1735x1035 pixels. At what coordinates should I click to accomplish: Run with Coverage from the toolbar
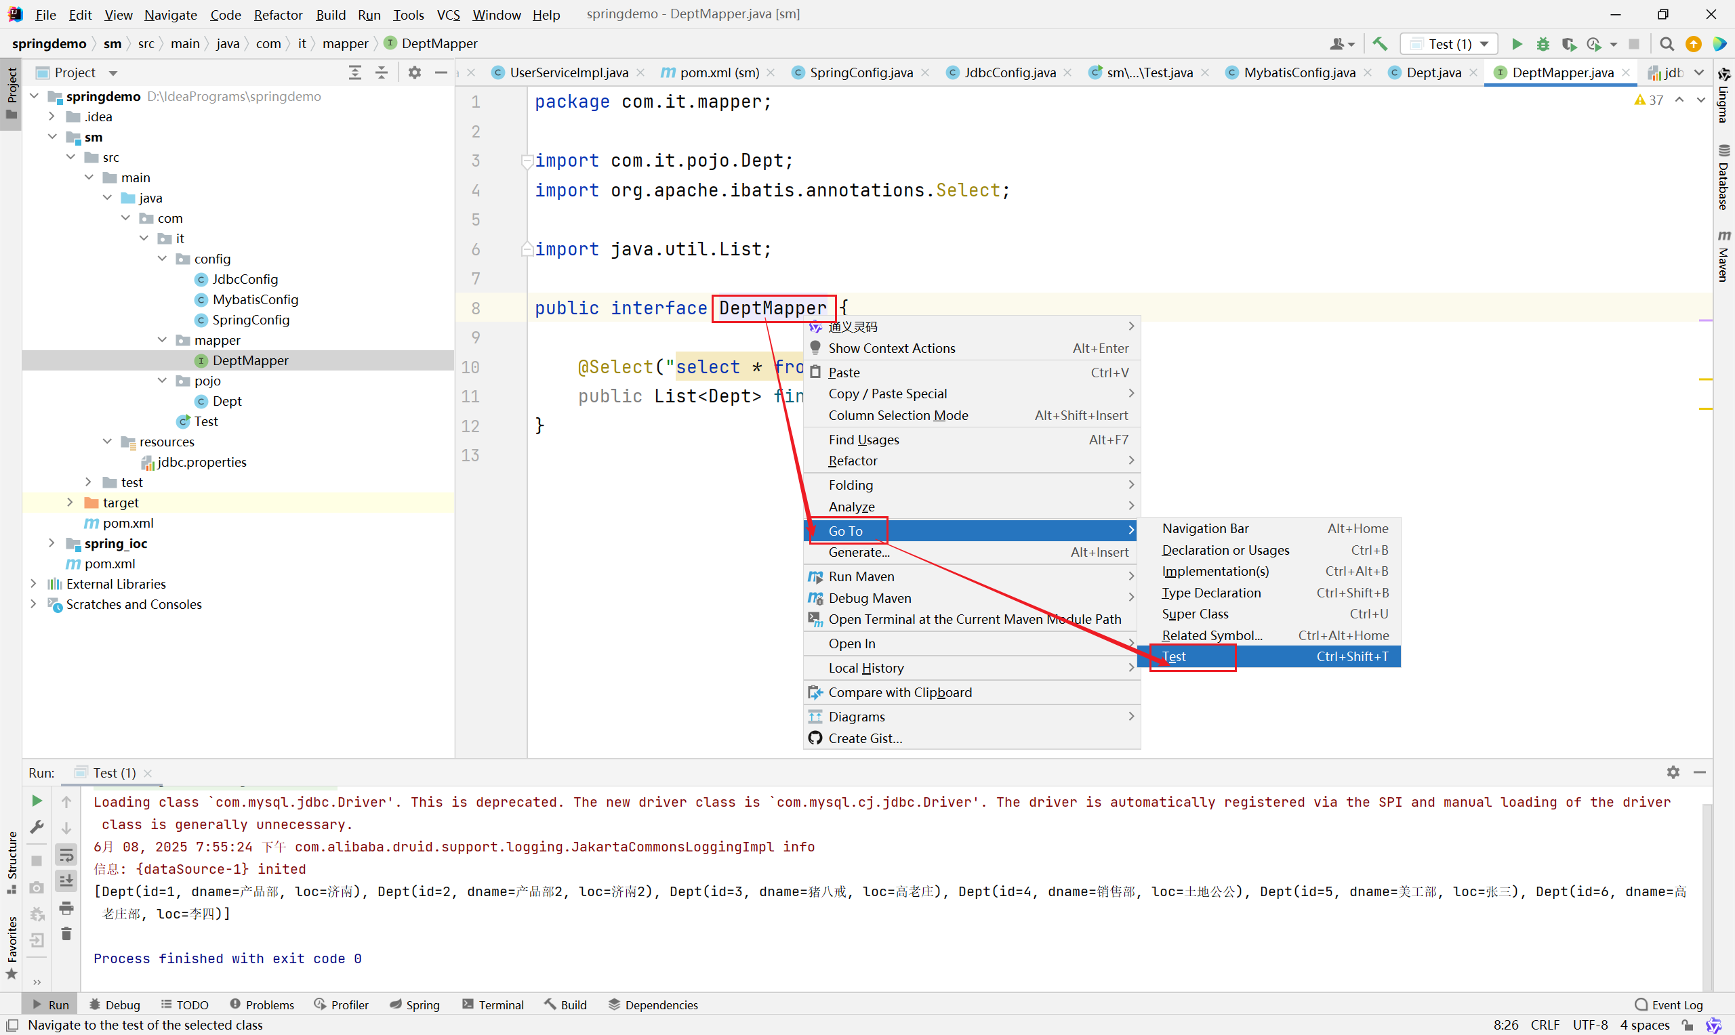point(1569,44)
